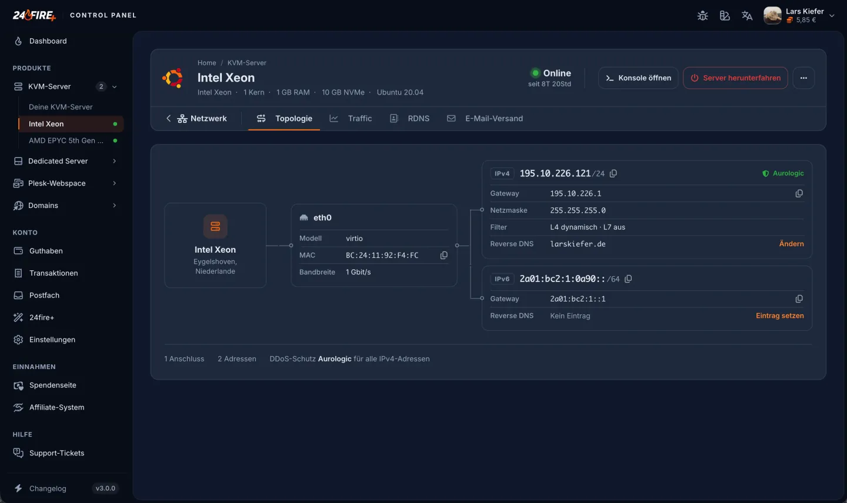Click Server herunterfahren button

point(735,78)
